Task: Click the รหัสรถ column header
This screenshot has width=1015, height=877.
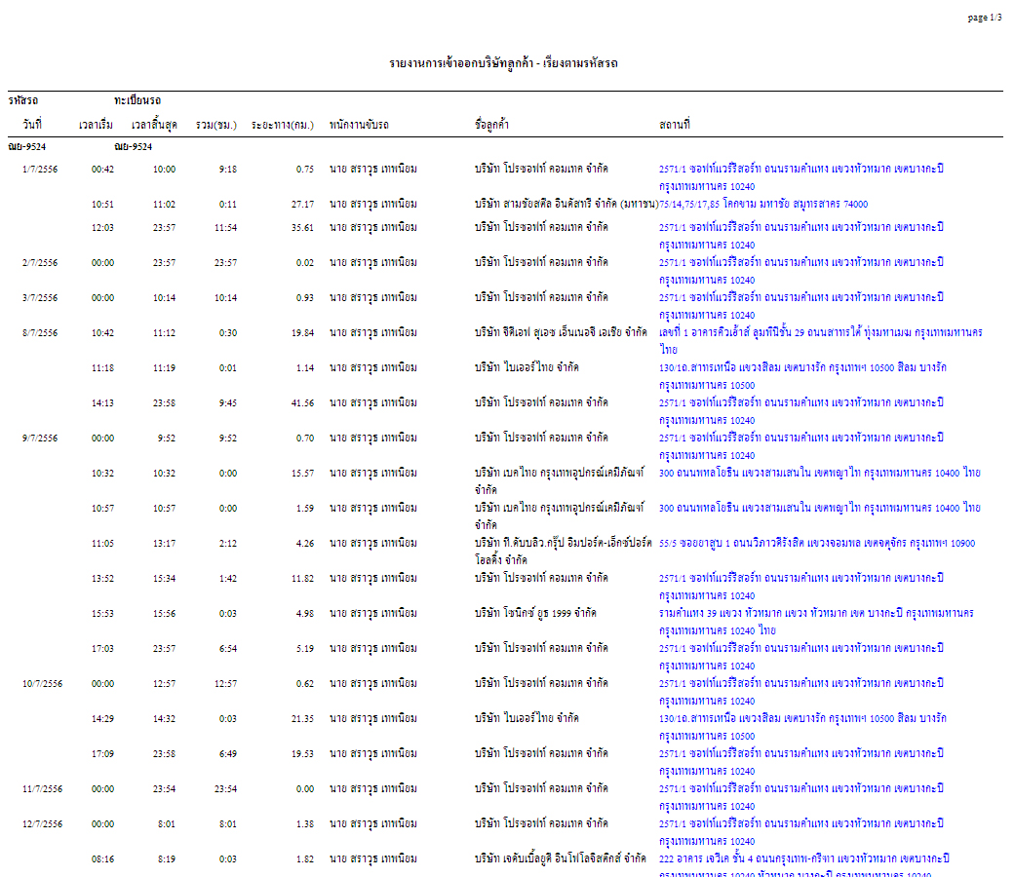Action: click(23, 100)
